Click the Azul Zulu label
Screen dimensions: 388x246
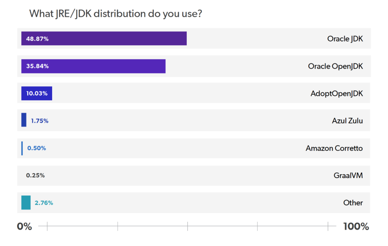pyautogui.click(x=347, y=121)
